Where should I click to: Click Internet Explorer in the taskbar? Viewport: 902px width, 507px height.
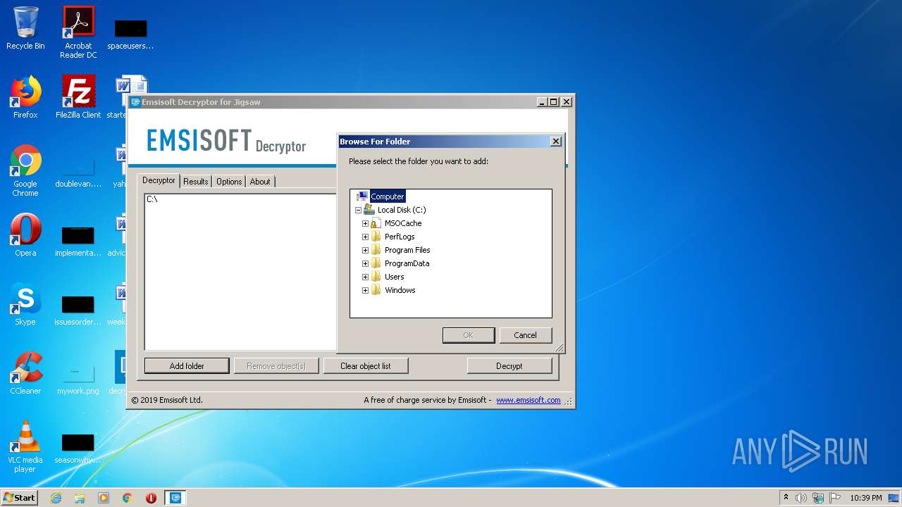click(56, 498)
